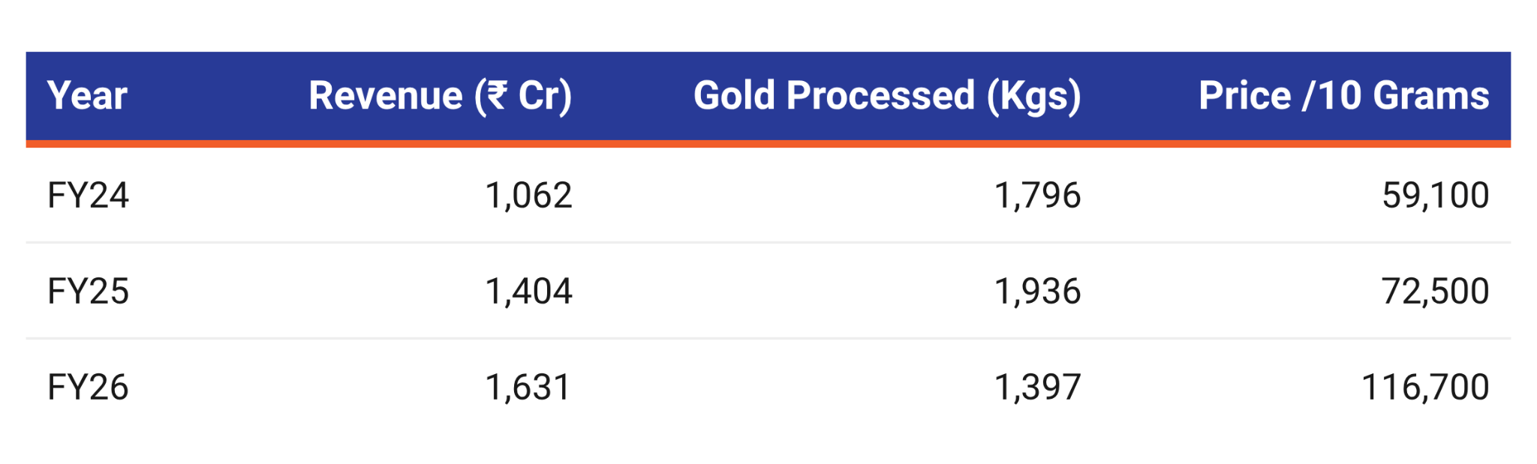Click FY24 gold processed value 1,796
The width and height of the screenshot is (1537, 464).
coord(1038,196)
